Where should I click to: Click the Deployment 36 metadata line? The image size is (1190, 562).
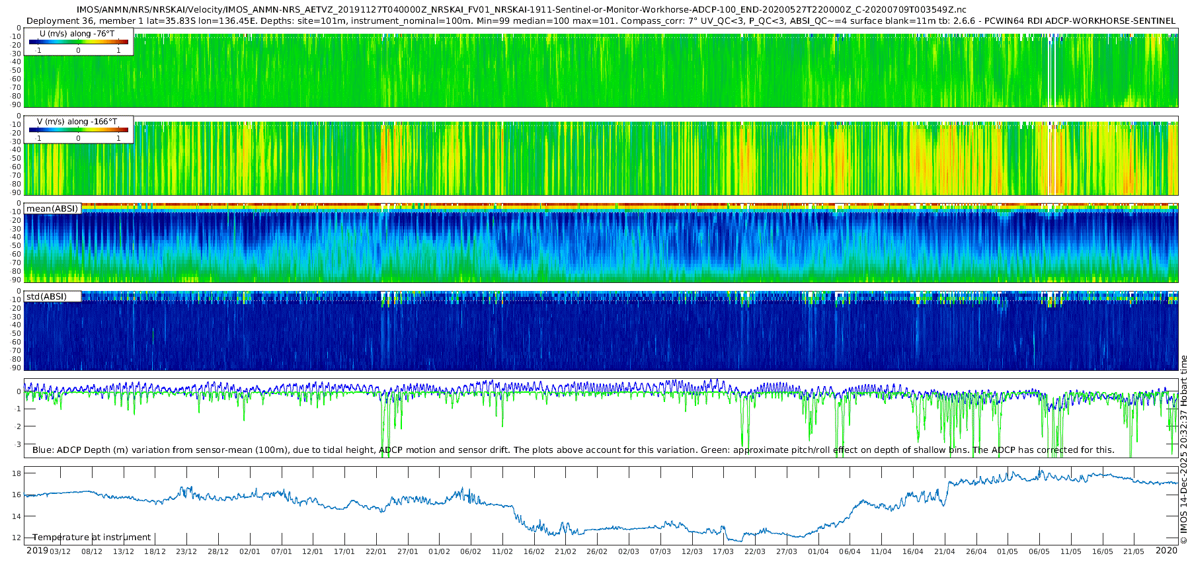[600, 21]
